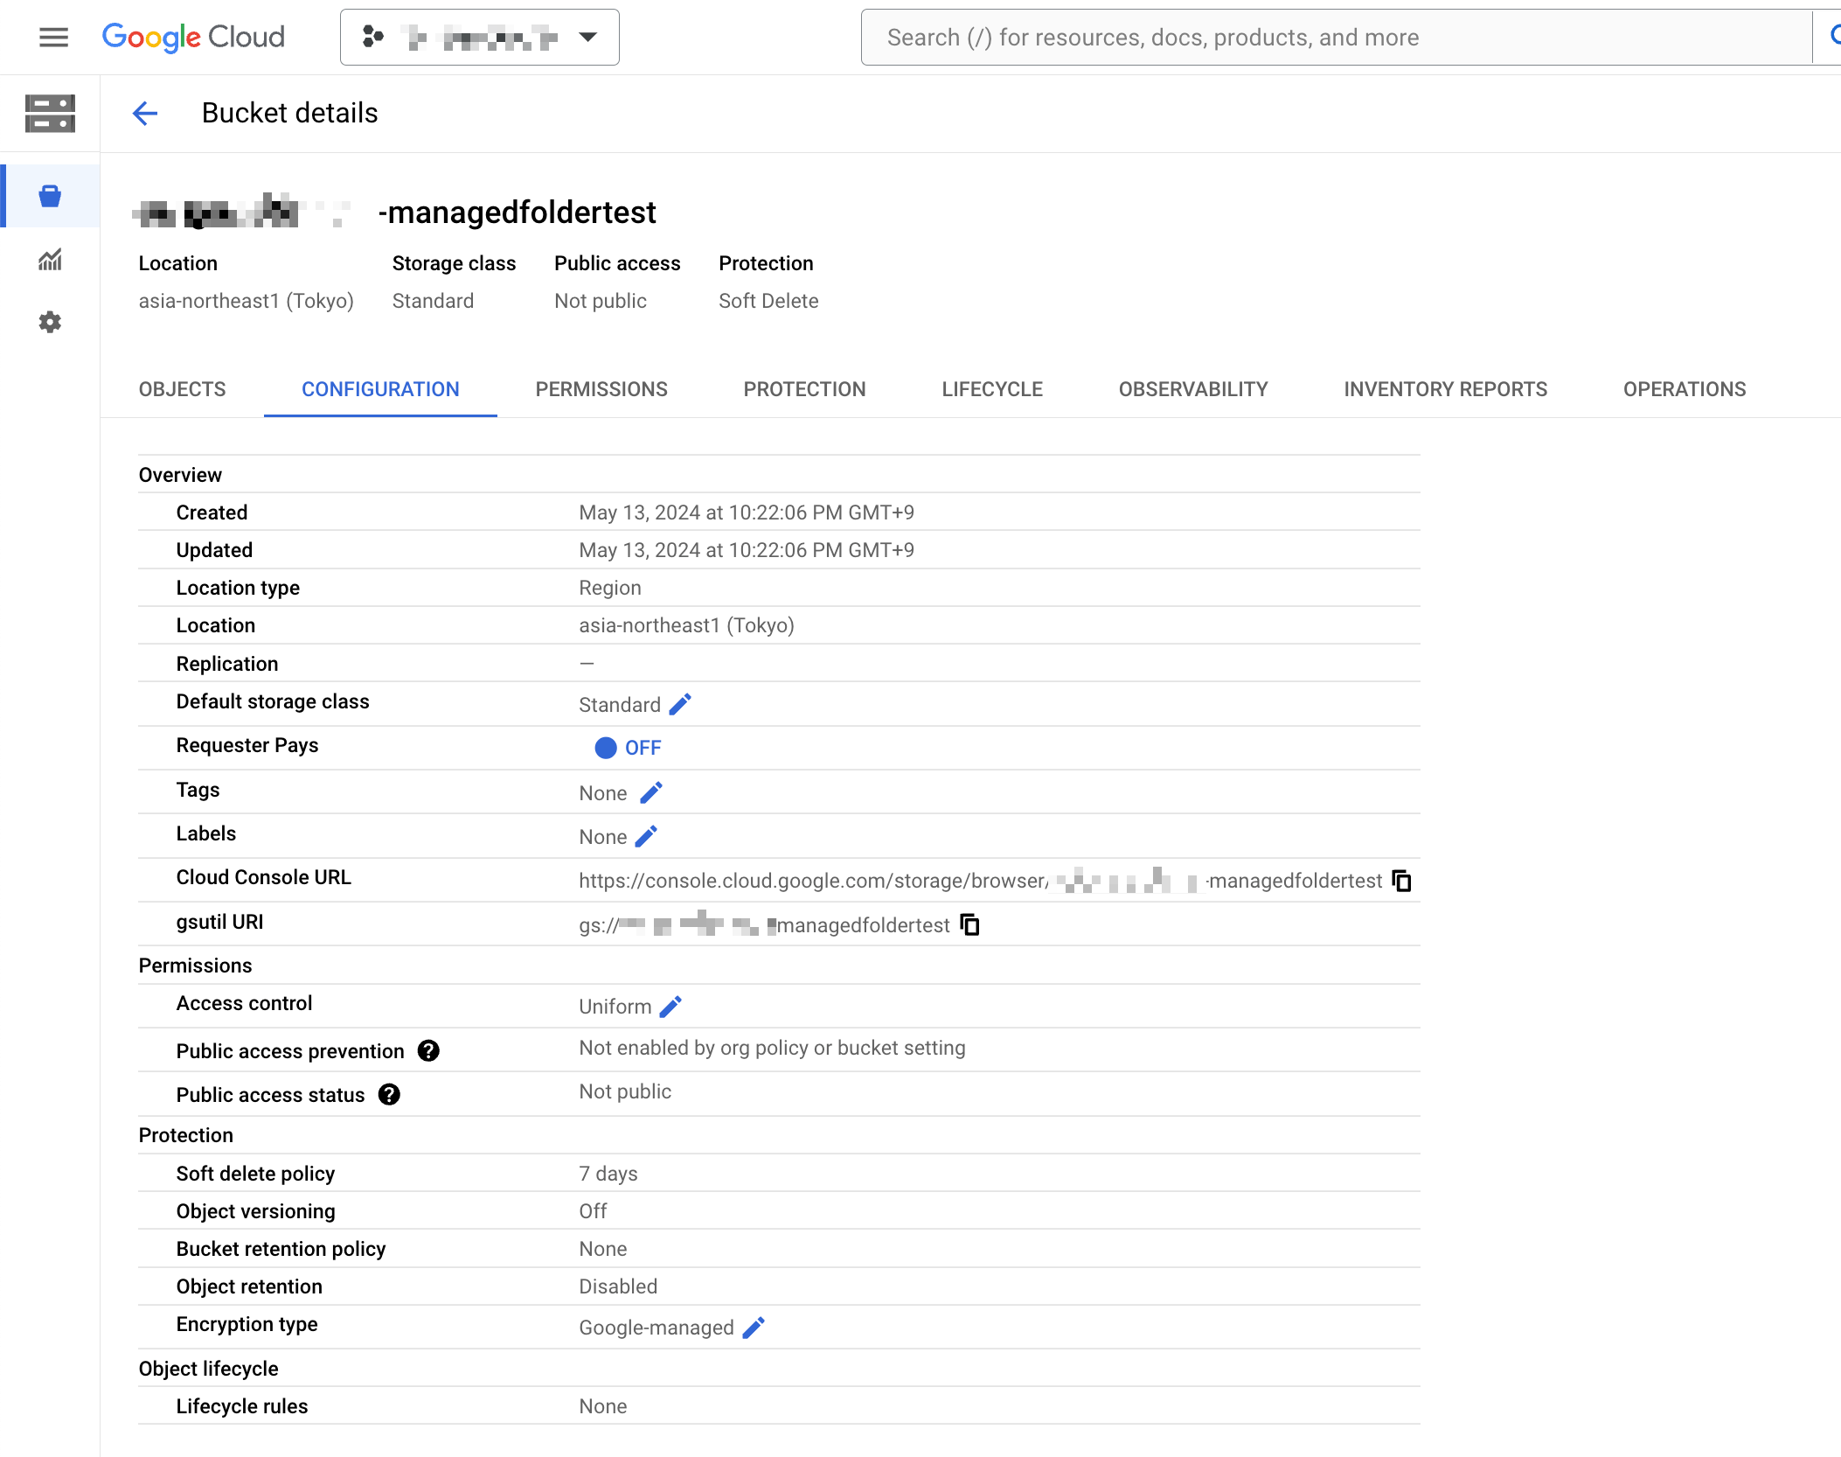Click the Labels edit pencil

pyautogui.click(x=646, y=837)
